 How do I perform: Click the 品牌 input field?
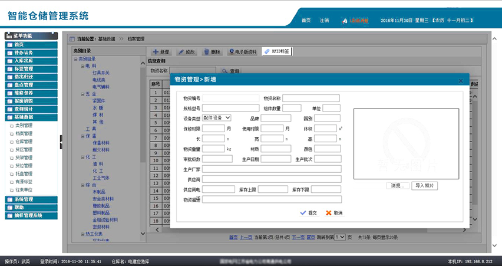click(276, 119)
